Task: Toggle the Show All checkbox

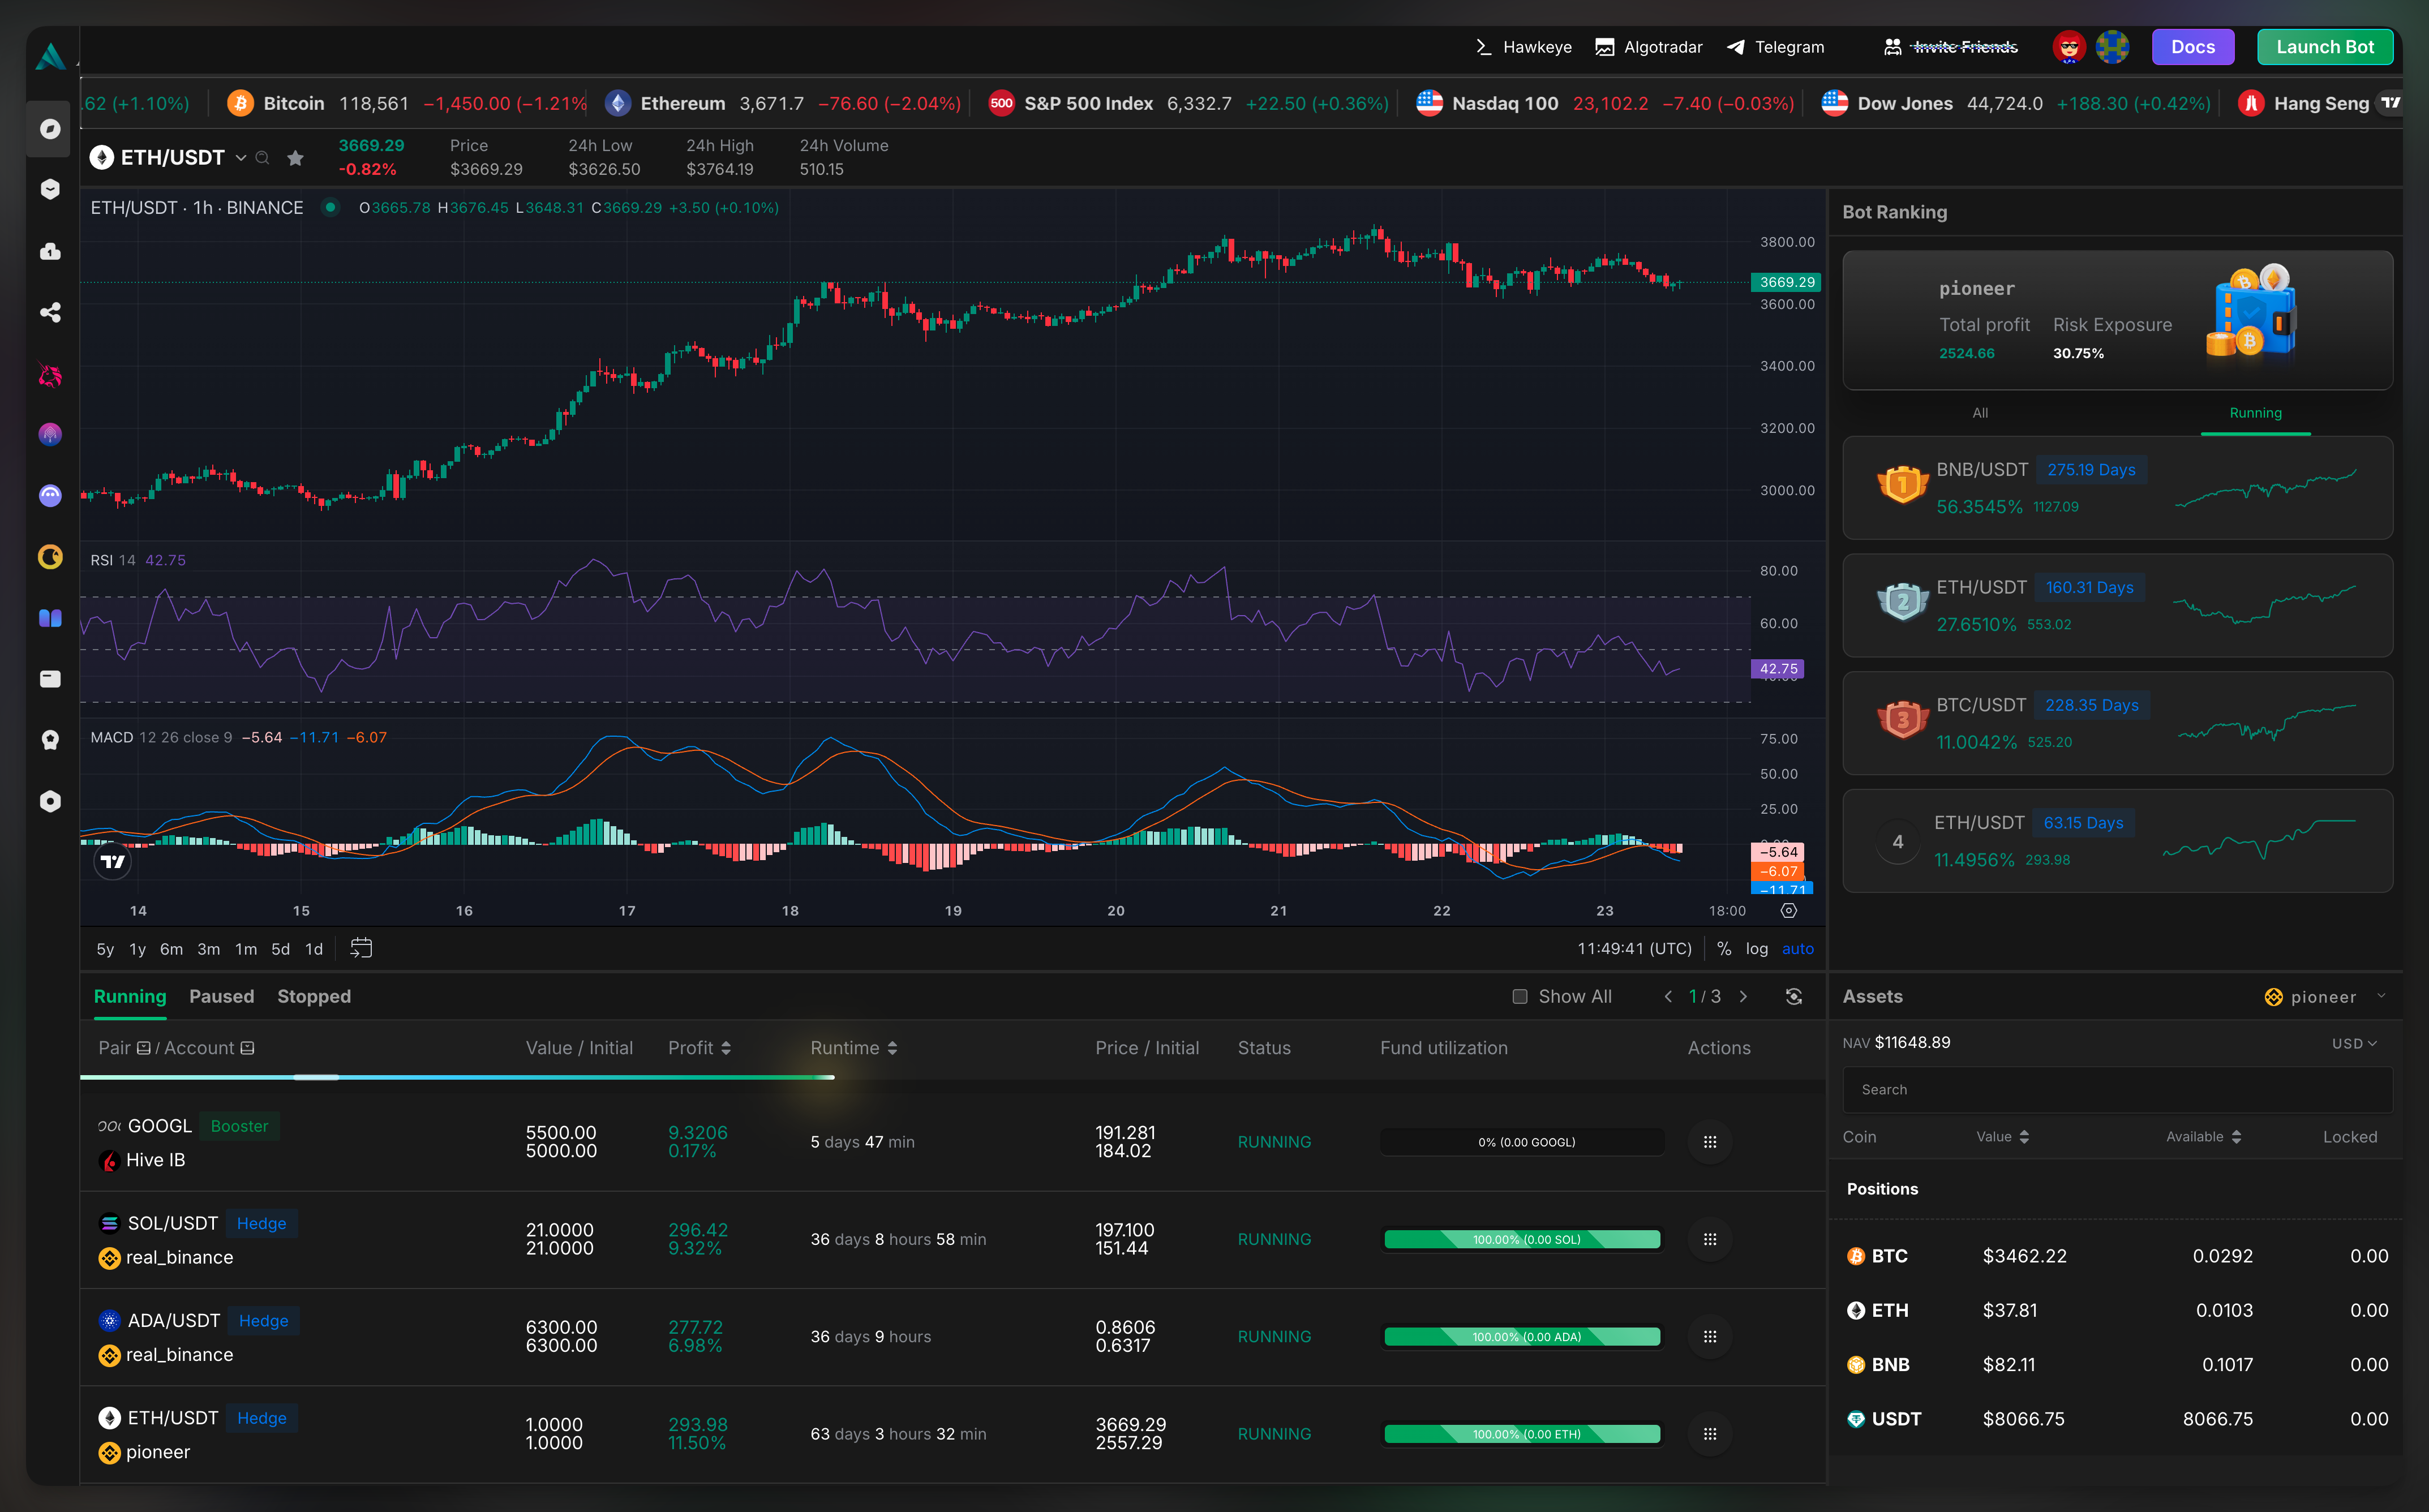Action: [x=1520, y=996]
